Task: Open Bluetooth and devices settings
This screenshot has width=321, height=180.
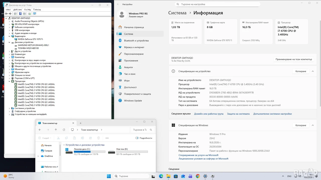Action: [x=140, y=40]
